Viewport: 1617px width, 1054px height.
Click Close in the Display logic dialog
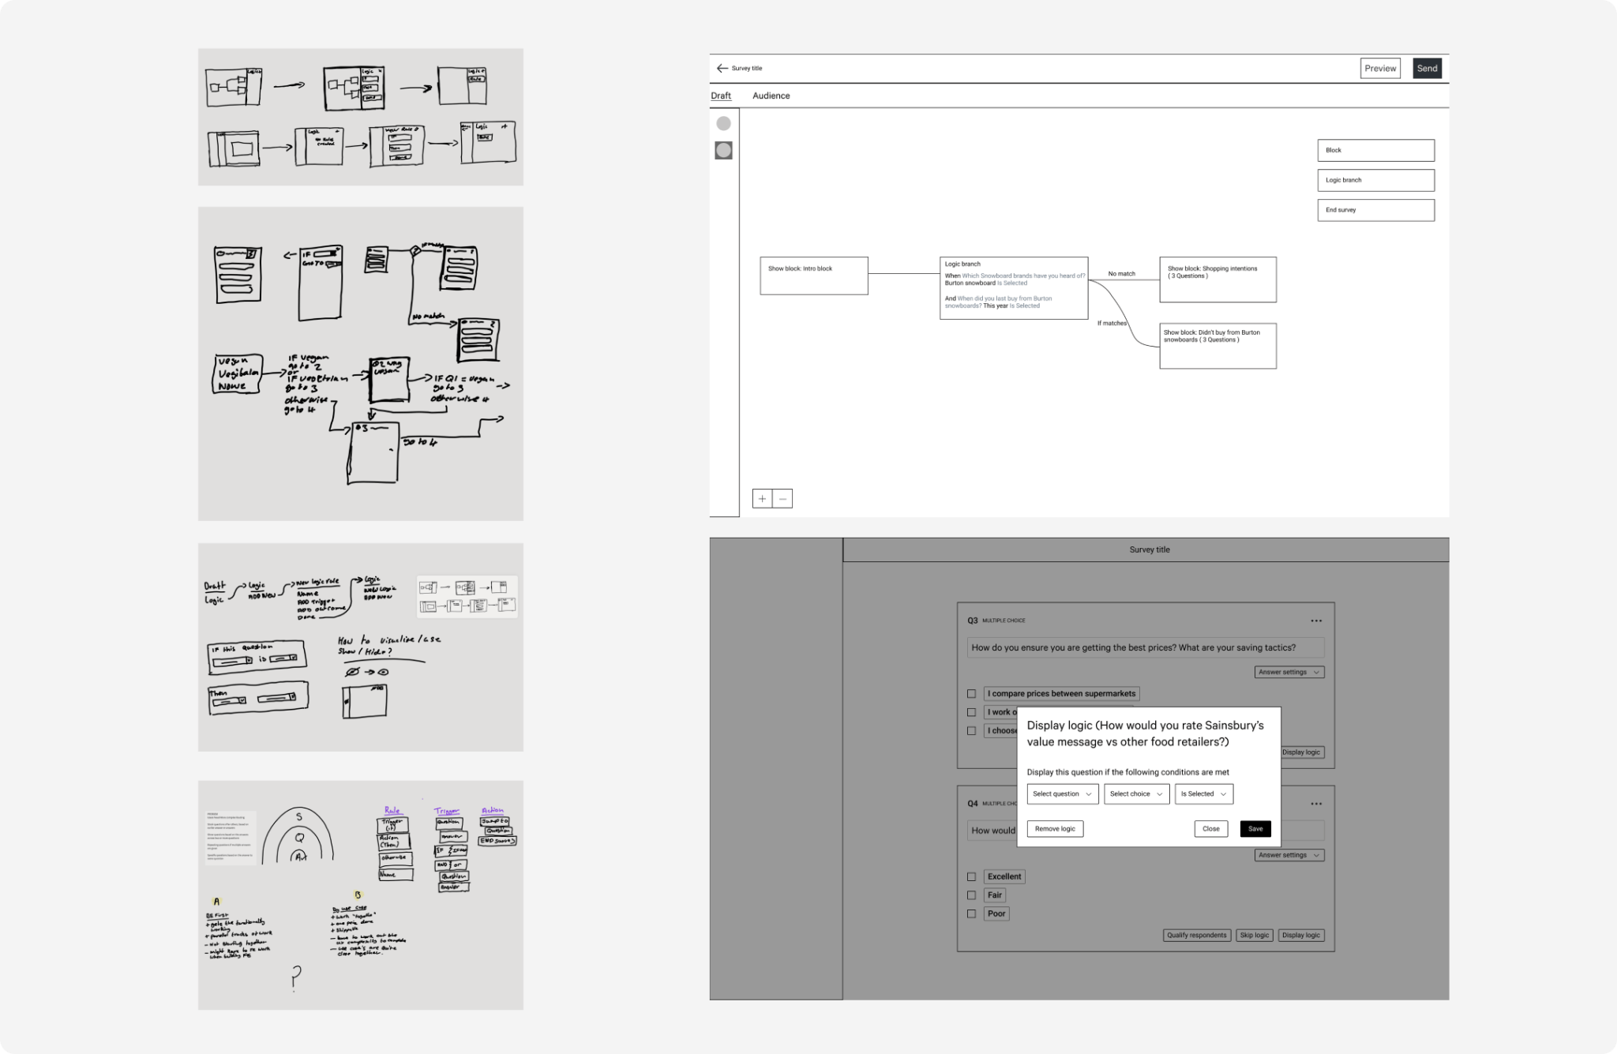coord(1211,829)
